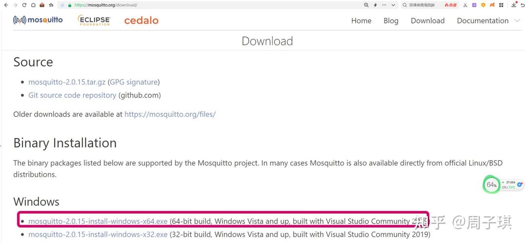The height and width of the screenshot is (244, 525).
Task: Download the mosquitto x64 Windows installer
Action: pyautogui.click(x=98, y=221)
